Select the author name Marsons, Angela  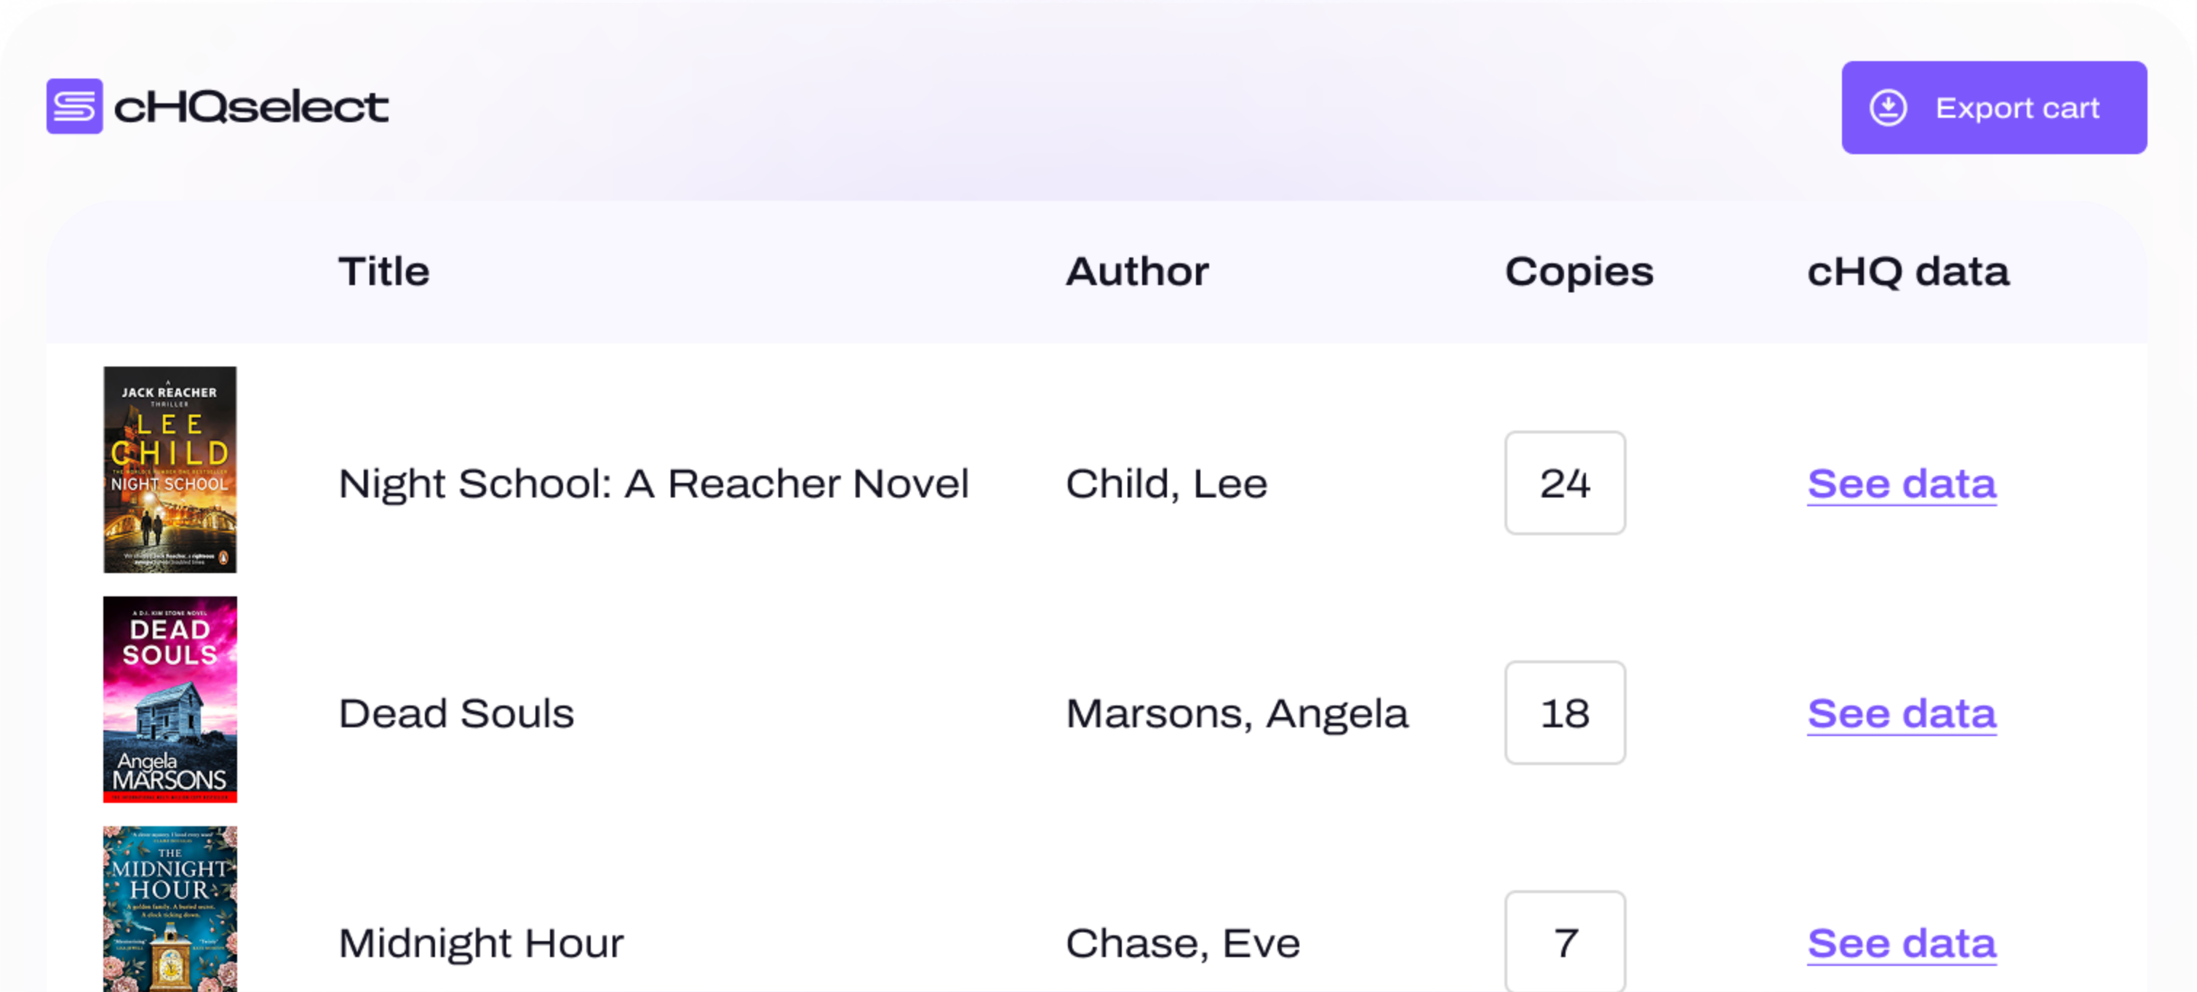click(x=1237, y=713)
